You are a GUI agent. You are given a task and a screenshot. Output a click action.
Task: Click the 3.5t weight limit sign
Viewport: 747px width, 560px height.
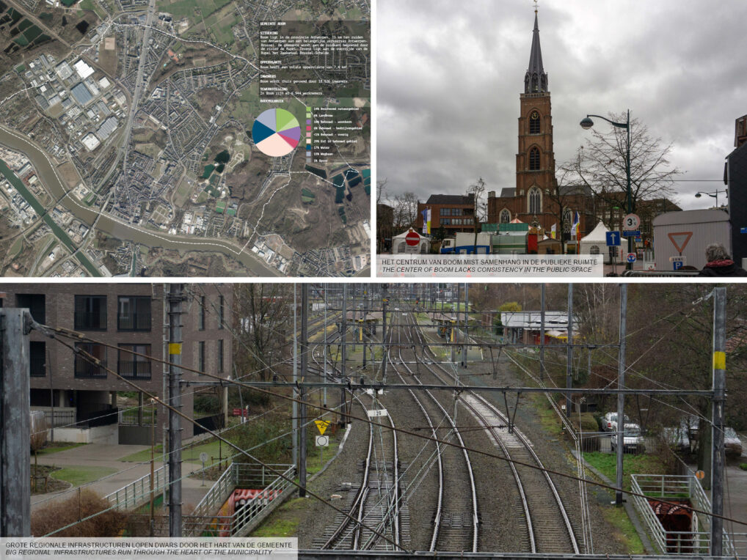tap(631, 221)
